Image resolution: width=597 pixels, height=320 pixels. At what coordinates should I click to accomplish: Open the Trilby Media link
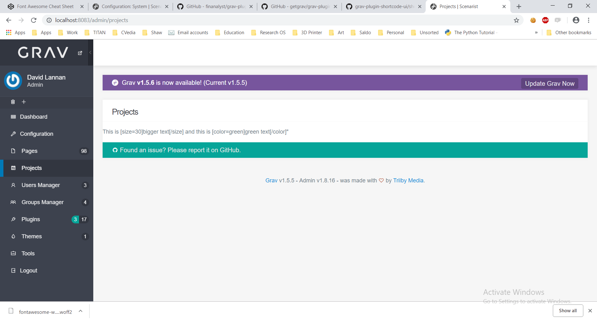(408, 181)
